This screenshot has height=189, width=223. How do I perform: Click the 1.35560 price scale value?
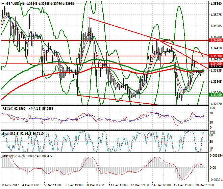[x=216, y=4]
